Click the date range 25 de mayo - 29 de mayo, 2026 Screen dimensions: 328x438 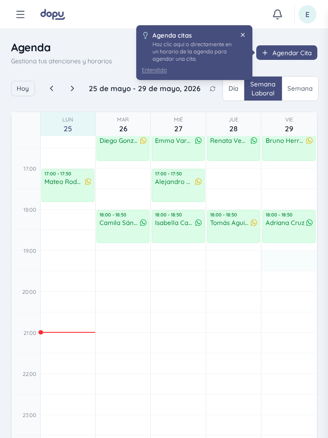coord(144,89)
